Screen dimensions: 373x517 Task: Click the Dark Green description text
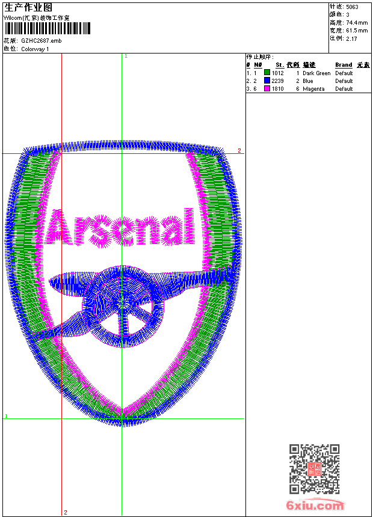316,73
